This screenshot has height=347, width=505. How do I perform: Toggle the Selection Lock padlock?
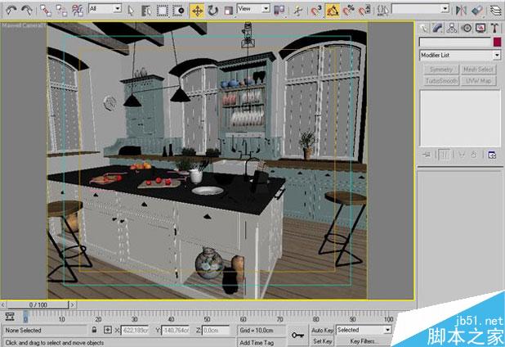(x=94, y=330)
